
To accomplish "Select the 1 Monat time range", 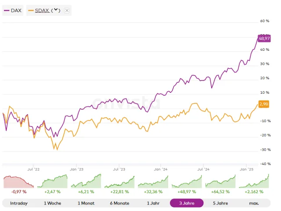I will click(86, 203).
